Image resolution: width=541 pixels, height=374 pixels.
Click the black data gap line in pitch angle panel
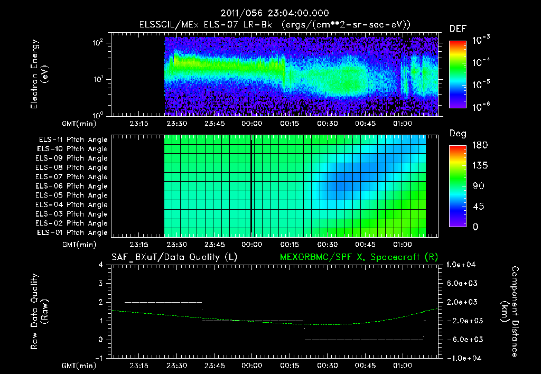(x=251, y=186)
